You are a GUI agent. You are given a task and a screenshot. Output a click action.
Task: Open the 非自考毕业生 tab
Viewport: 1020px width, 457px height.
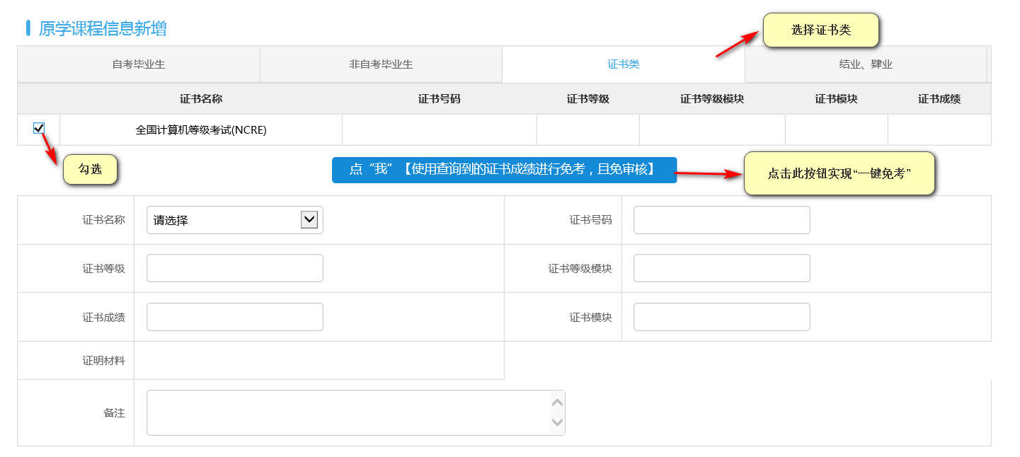tap(381, 64)
